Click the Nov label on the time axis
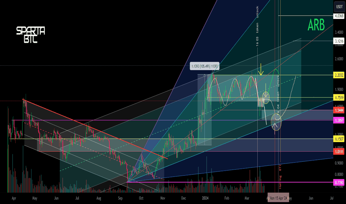Viewport: 346px width, 204px height. pos(163,198)
